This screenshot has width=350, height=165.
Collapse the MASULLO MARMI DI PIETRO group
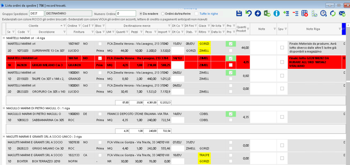point(4,108)
